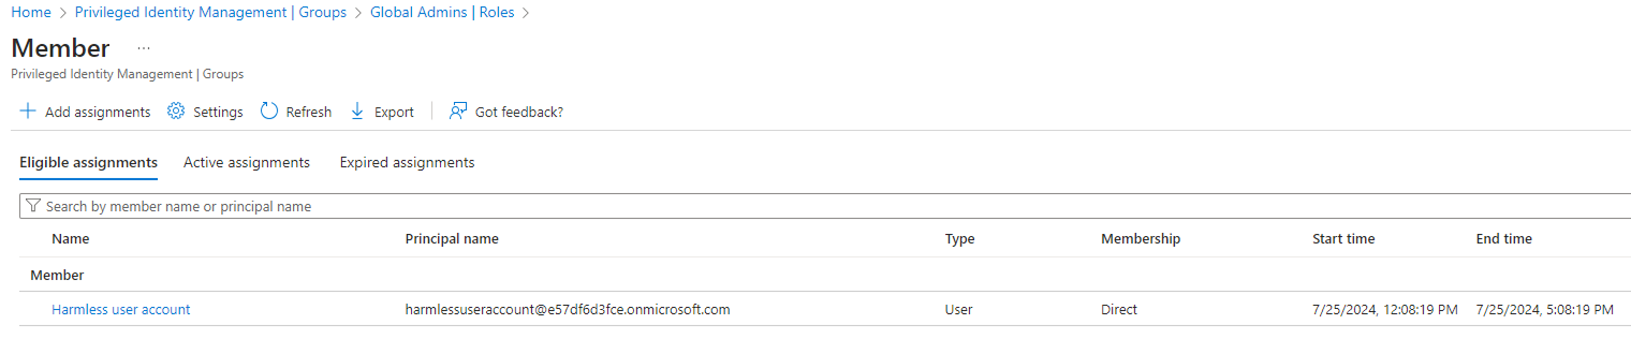This screenshot has height=339, width=1631.
Task: Open Privileged Identity Management Groups breadcrumb
Action: [210, 12]
